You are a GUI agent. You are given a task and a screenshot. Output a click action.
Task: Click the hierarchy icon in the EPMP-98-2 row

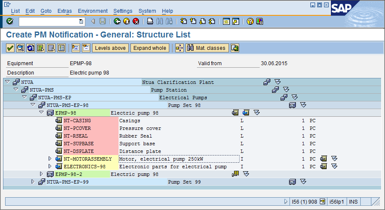[235, 174]
